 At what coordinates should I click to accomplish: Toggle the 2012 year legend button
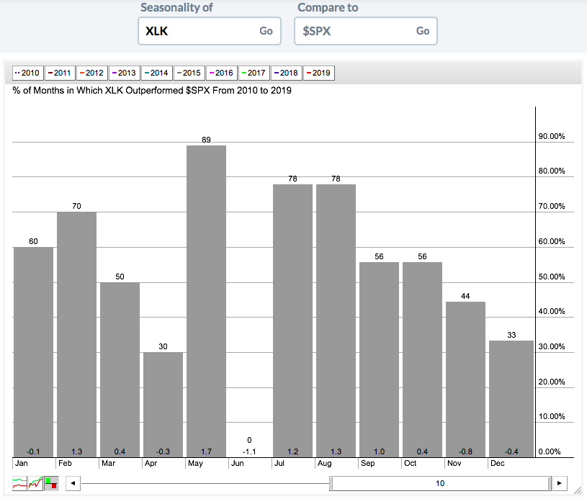tap(91, 73)
